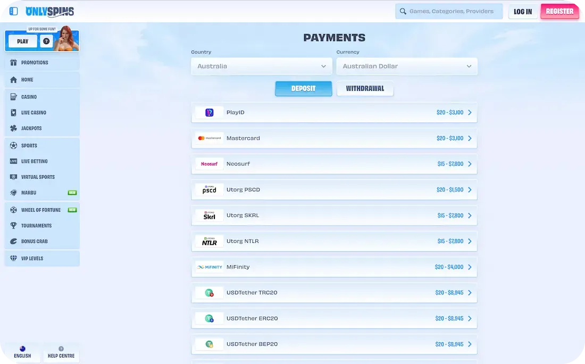
Task: Click the USDTether ERC20 coin icon
Action: click(210, 318)
